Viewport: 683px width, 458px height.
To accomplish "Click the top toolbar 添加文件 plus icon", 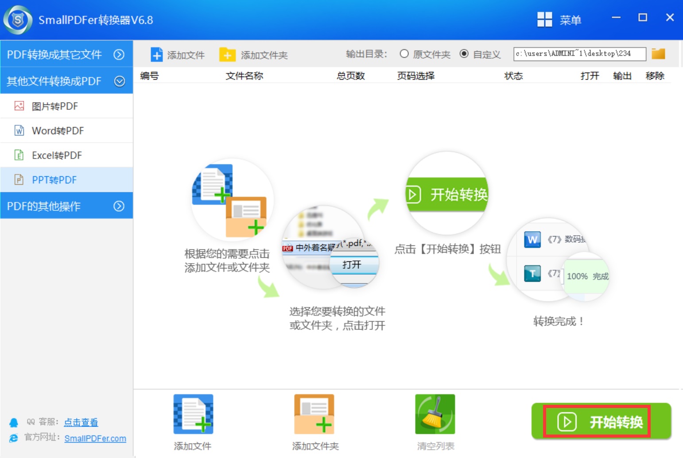I will click(157, 54).
